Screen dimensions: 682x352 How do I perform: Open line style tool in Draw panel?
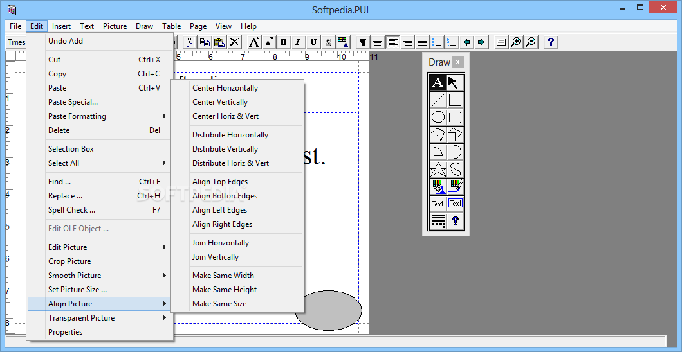(438, 222)
